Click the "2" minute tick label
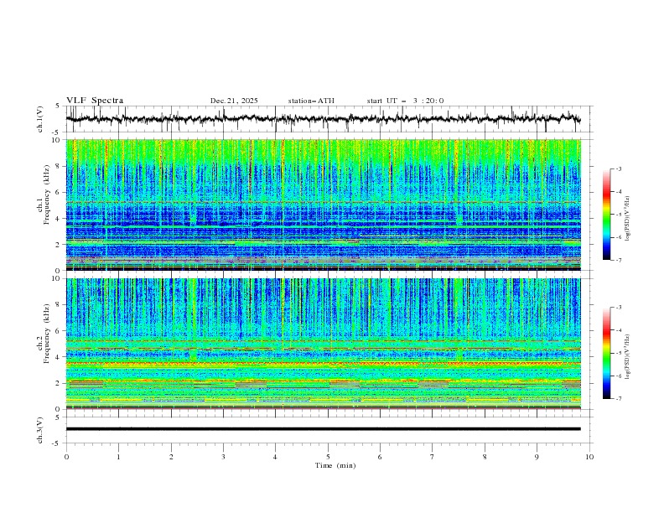Viewport: 664px width, 513px height. pos(171,457)
